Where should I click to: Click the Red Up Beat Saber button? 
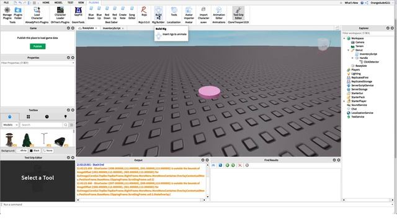click(114, 13)
